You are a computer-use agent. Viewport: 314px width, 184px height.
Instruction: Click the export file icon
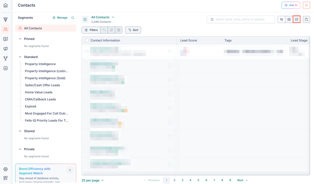pyautogui.click(x=307, y=19)
